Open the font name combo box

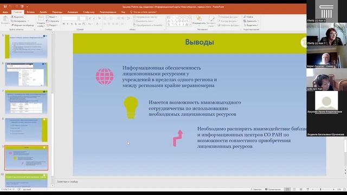70,18
